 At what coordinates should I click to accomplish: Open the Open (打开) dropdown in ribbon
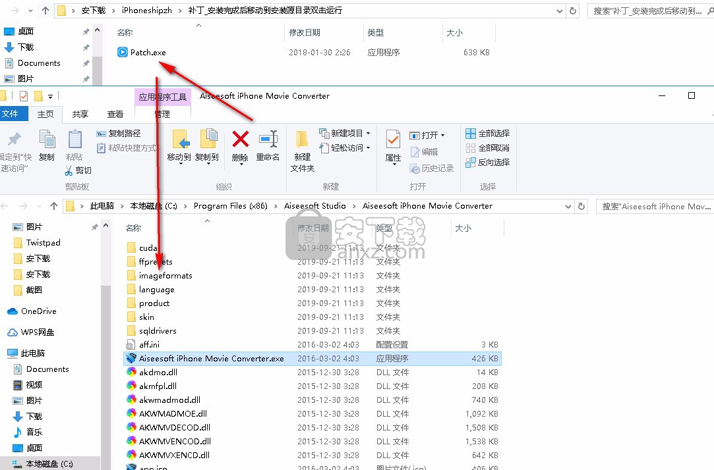coord(427,136)
